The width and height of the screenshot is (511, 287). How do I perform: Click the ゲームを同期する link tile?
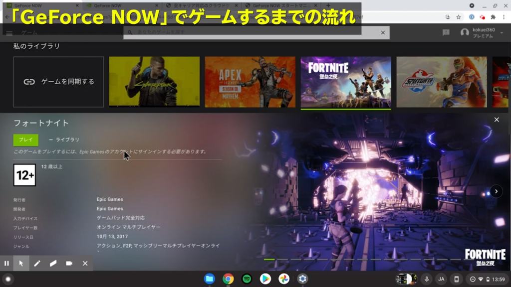point(58,82)
